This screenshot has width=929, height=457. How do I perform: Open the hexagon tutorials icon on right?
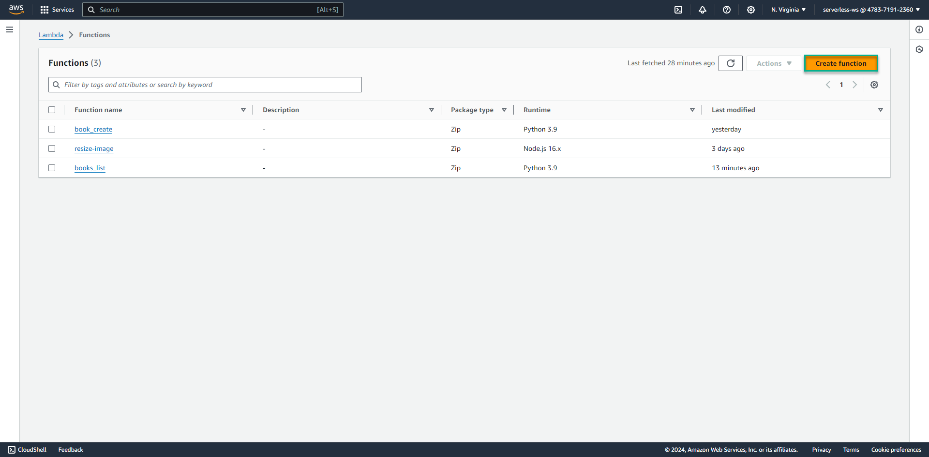tap(919, 49)
